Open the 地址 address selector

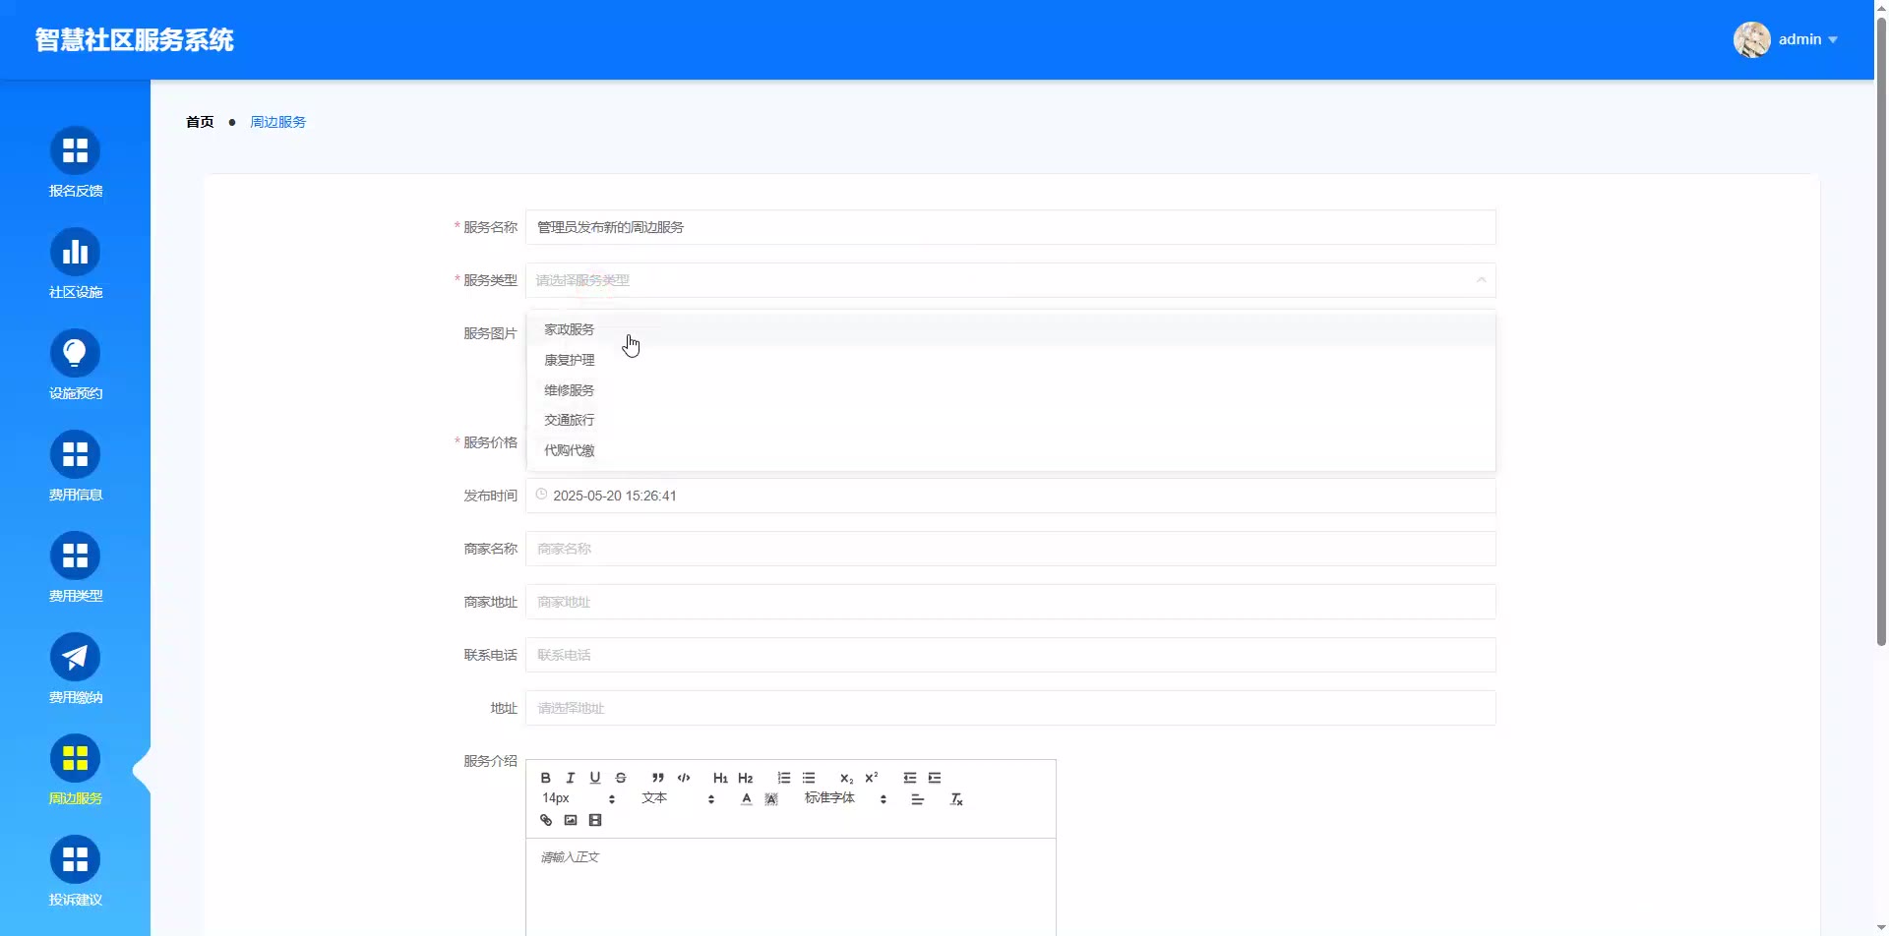pyautogui.click(x=1010, y=708)
